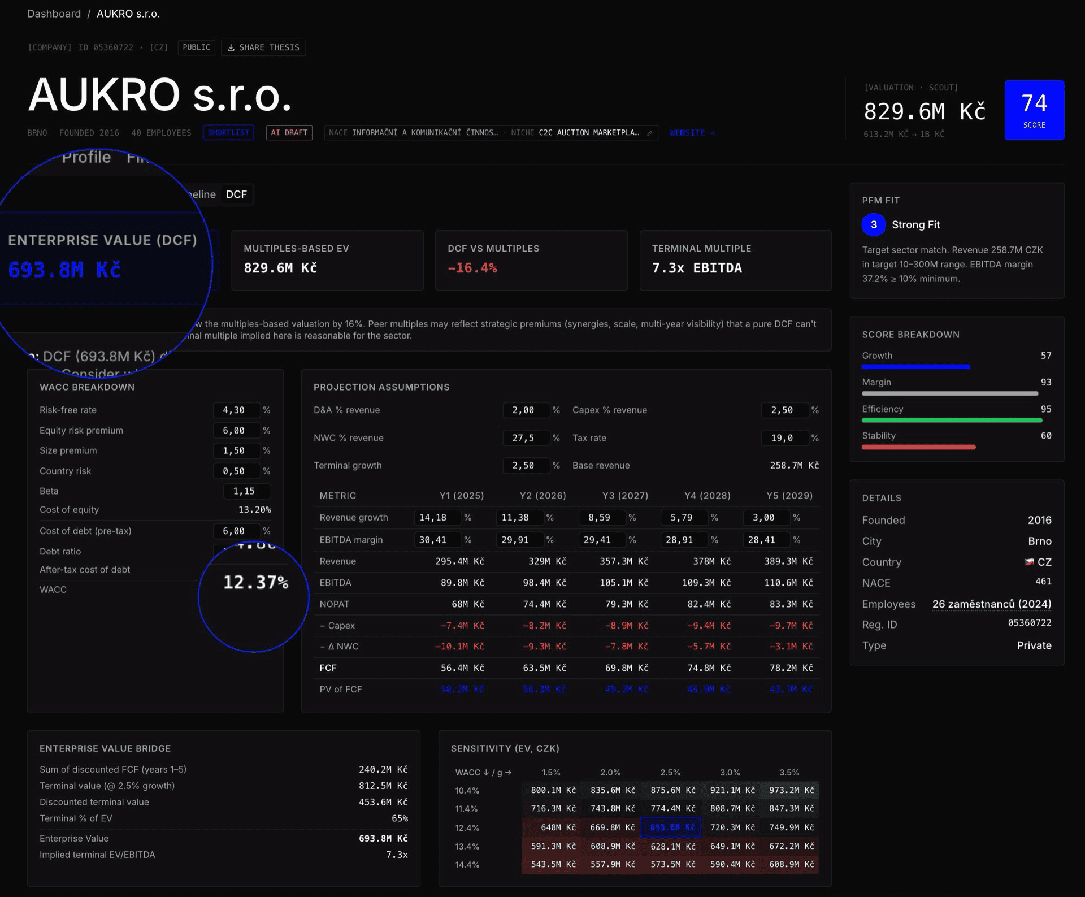Click the Czech flag icon in Details

click(1029, 562)
